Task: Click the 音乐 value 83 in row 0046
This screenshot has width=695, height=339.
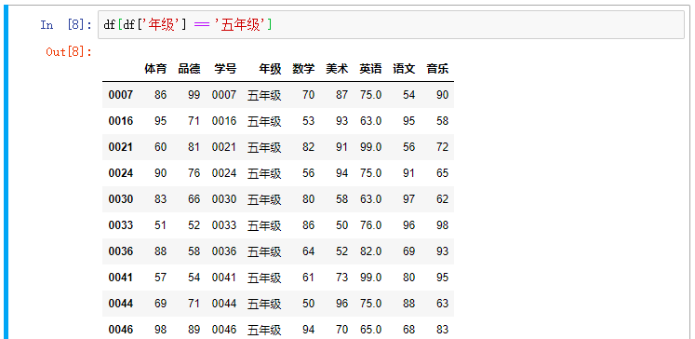Action: tap(442, 330)
